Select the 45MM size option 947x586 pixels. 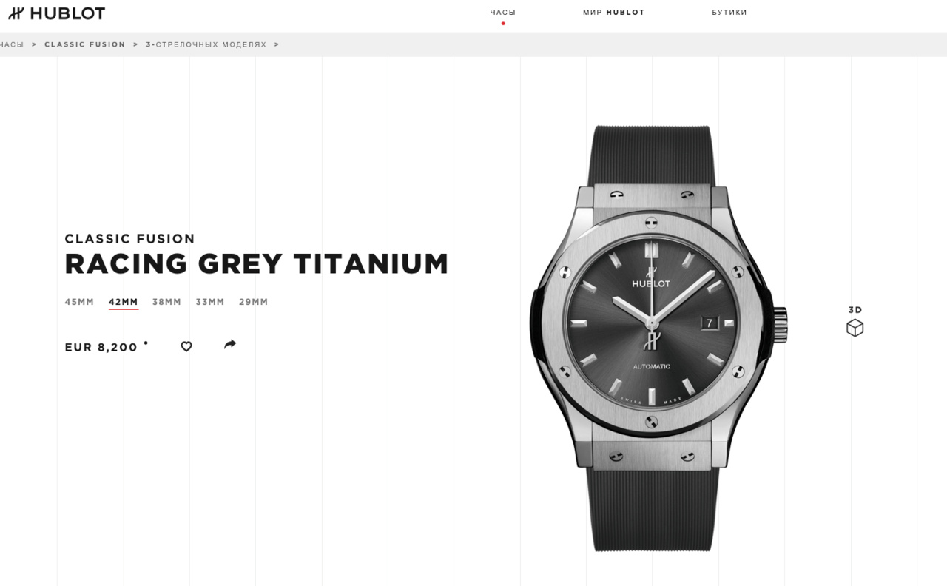point(79,302)
